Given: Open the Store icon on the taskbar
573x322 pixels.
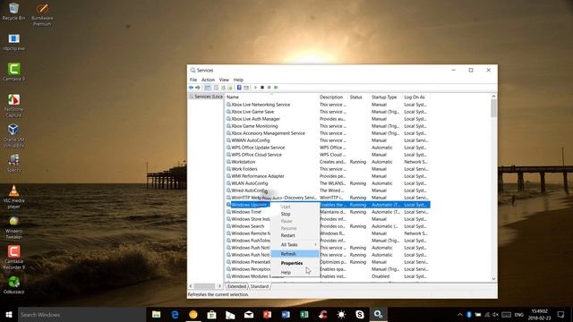Looking at the screenshot, I should [211, 314].
